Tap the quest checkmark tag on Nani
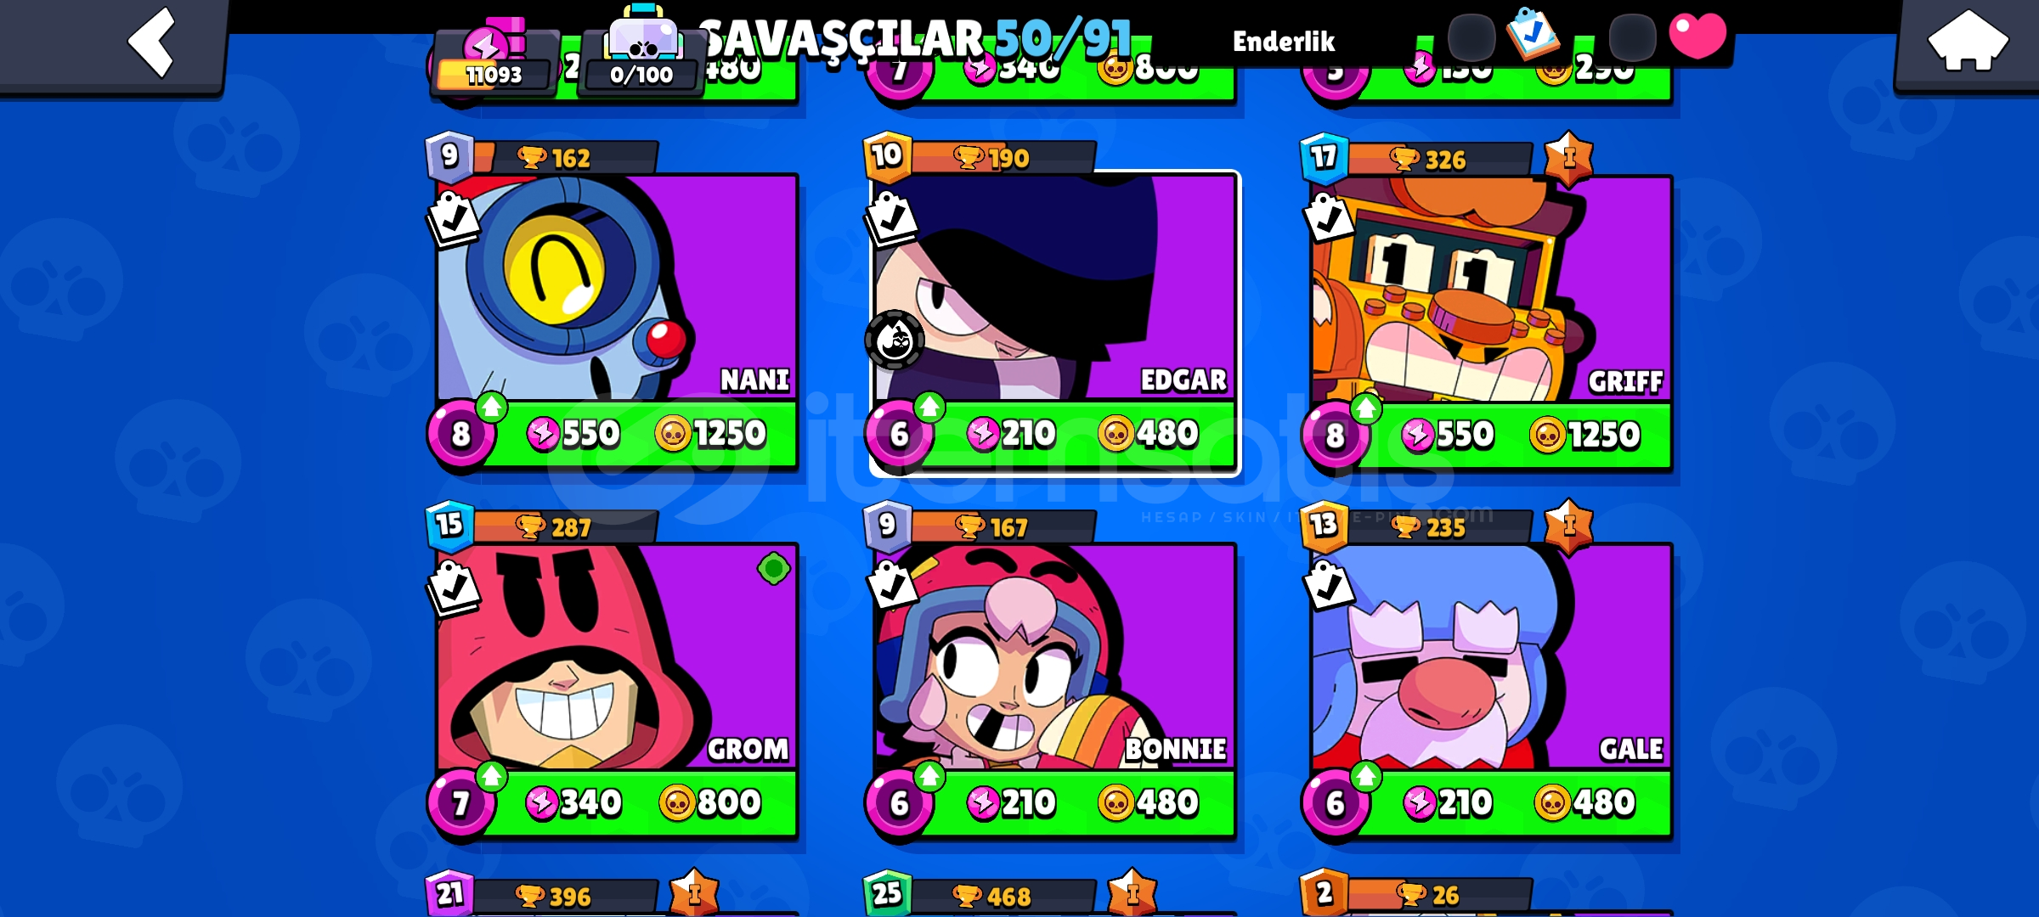Screen dimensions: 2039x917 453,219
